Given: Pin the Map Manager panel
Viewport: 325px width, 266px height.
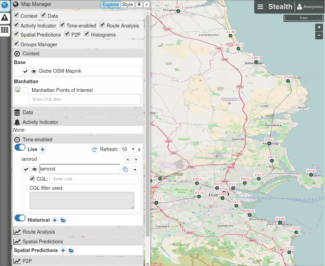Looking at the screenshot, I should point(139,5).
